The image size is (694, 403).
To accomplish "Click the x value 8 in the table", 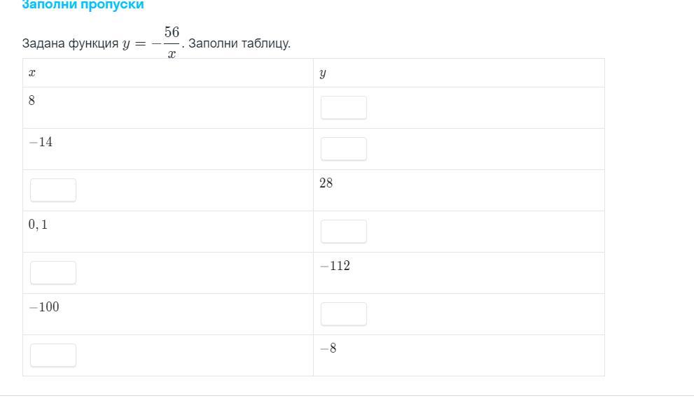I will pyautogui.click(x=32, y=101).
